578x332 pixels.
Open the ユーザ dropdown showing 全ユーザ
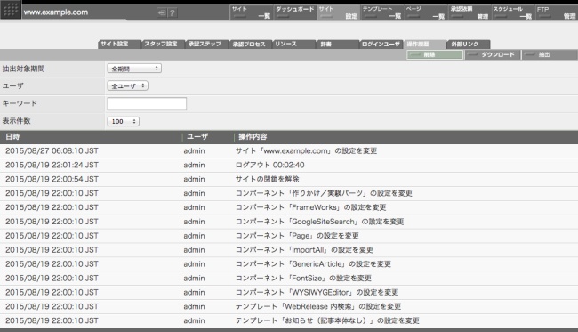click(127, 85)
